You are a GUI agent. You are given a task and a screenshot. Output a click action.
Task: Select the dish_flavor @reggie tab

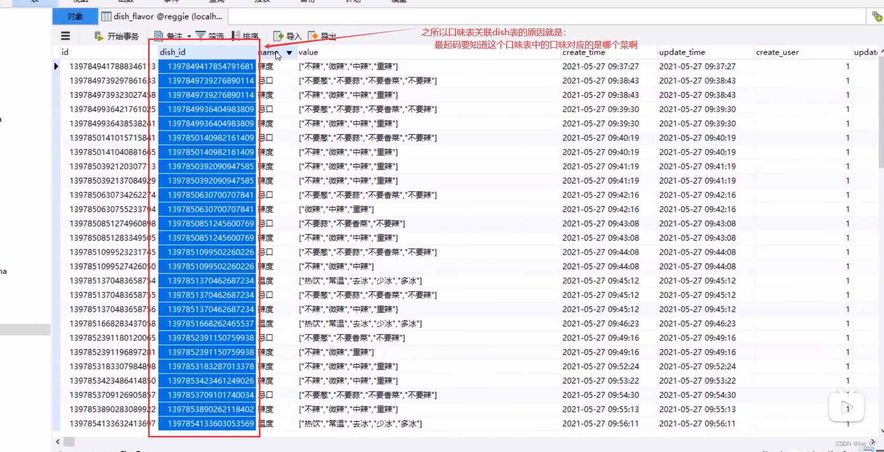[162, 17]
